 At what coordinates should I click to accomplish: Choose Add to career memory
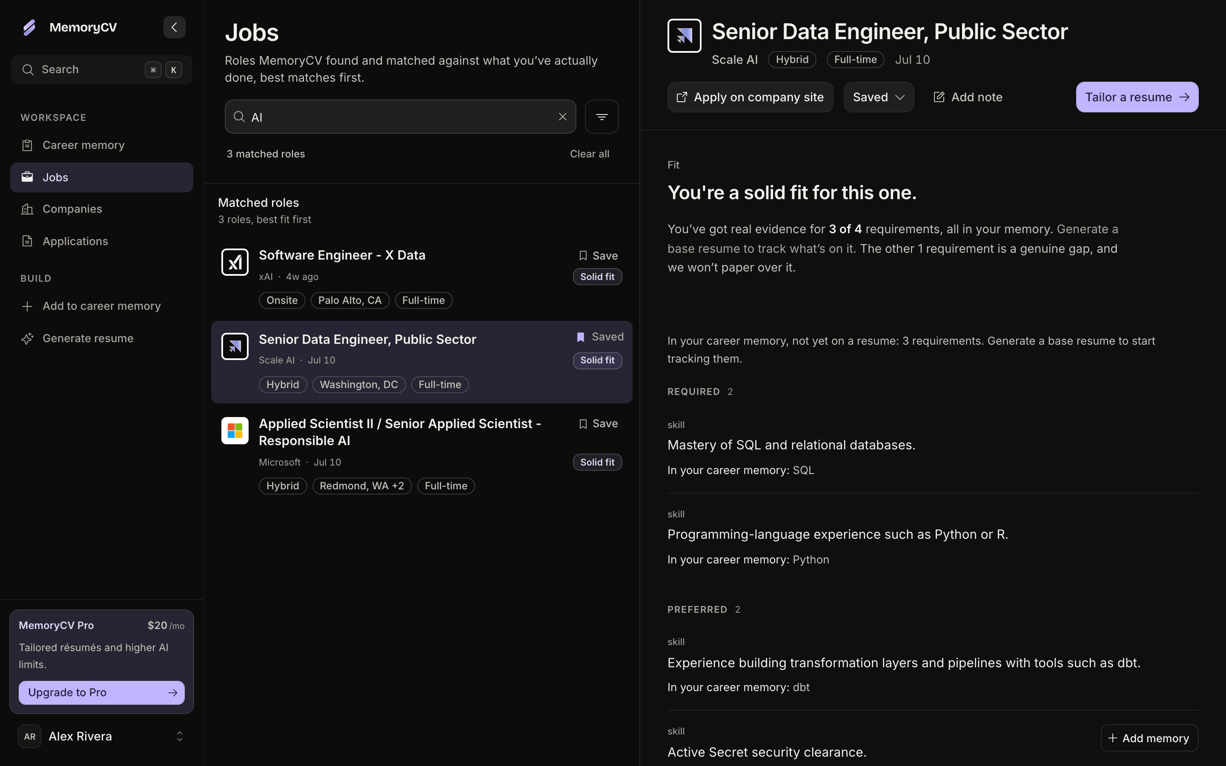(101, 306)
